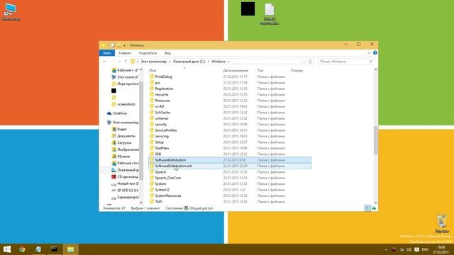Open the quick access toolbar dropdown arrow
Viewport: 454px width, 255px height.
(x=125, y=45)
